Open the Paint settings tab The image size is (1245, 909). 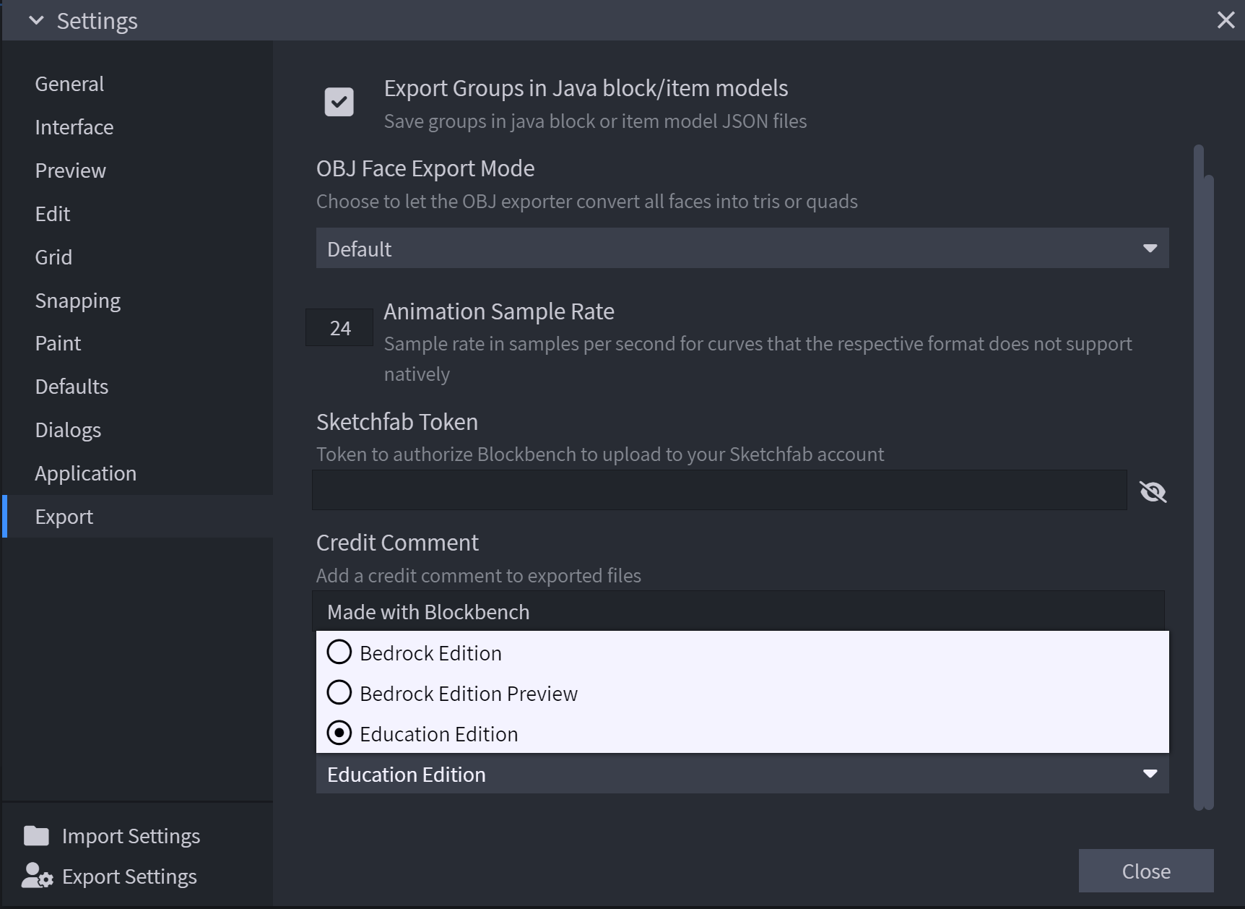click(58, 343)
